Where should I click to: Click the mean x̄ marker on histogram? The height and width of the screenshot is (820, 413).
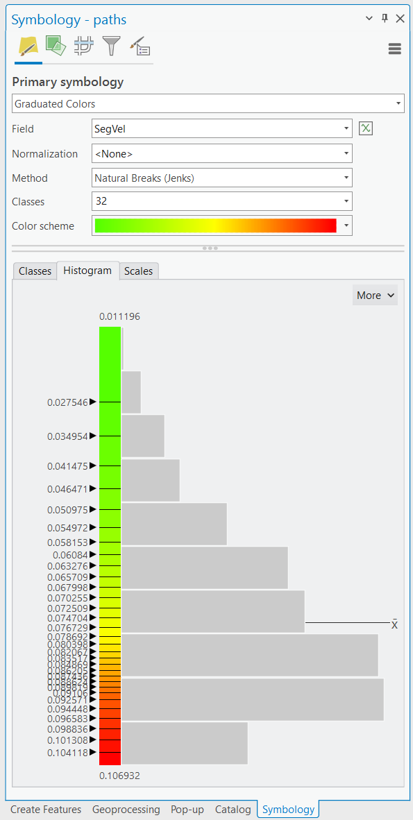tap(395, 624)
